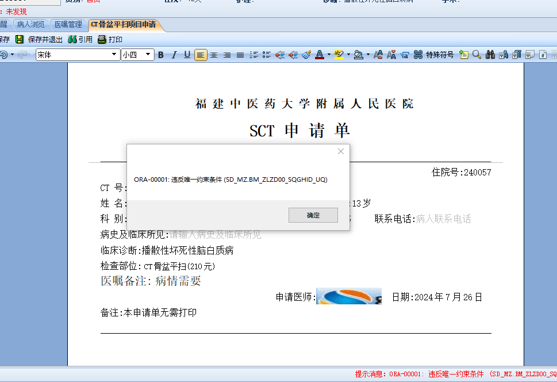The height and width of the screenshot is (382, 557).
Task: Click the command-symbol icon beside 特殊符号
Action: (x=418, y=55)
